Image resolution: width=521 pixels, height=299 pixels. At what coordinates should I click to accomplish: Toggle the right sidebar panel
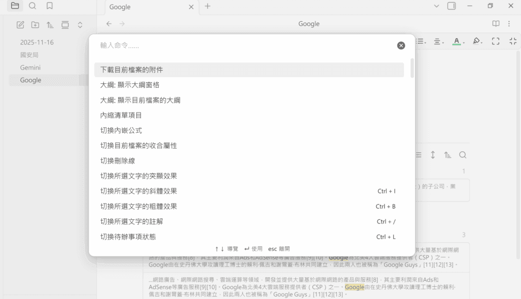pyautogui.click(x=451, y=6)
